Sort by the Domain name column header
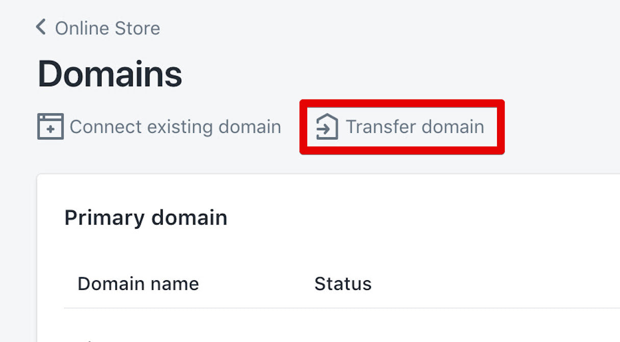This screenshot has width=620, height=342. click(x=138, y=284)
